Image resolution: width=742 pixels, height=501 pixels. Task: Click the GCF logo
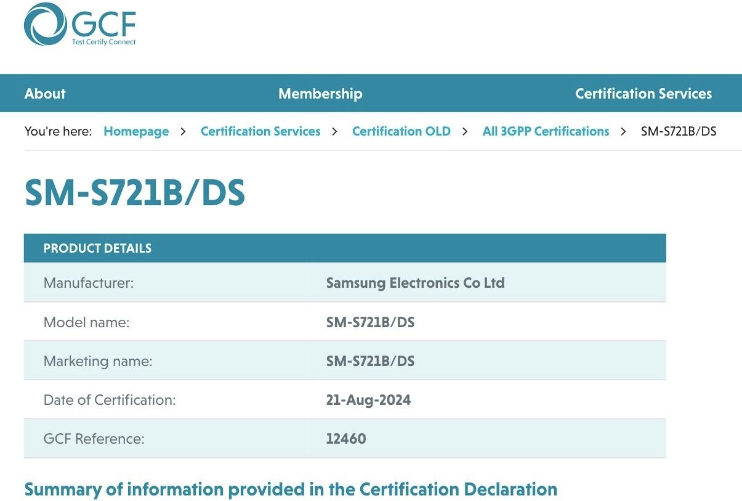(79, 25)
